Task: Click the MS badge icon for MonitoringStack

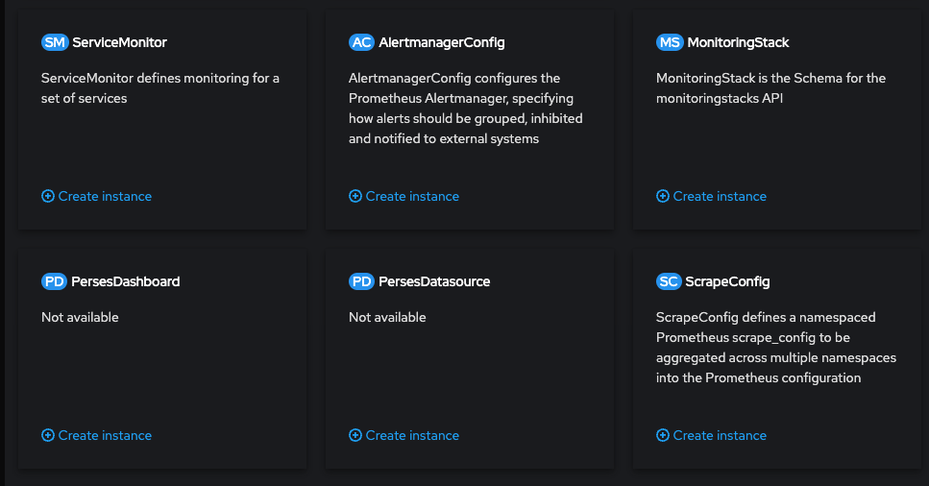Action: click(x=670, y=42)
